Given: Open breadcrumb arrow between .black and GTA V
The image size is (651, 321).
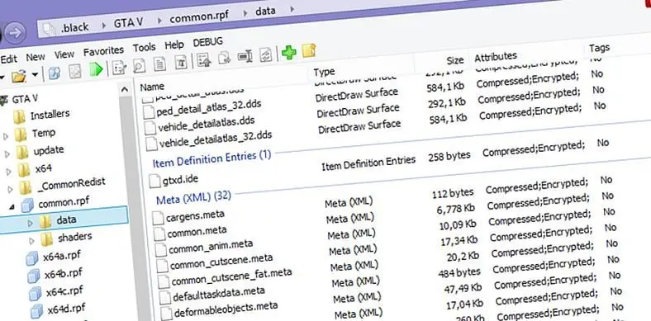Looking at the screenshot, I should coord(103,26).
